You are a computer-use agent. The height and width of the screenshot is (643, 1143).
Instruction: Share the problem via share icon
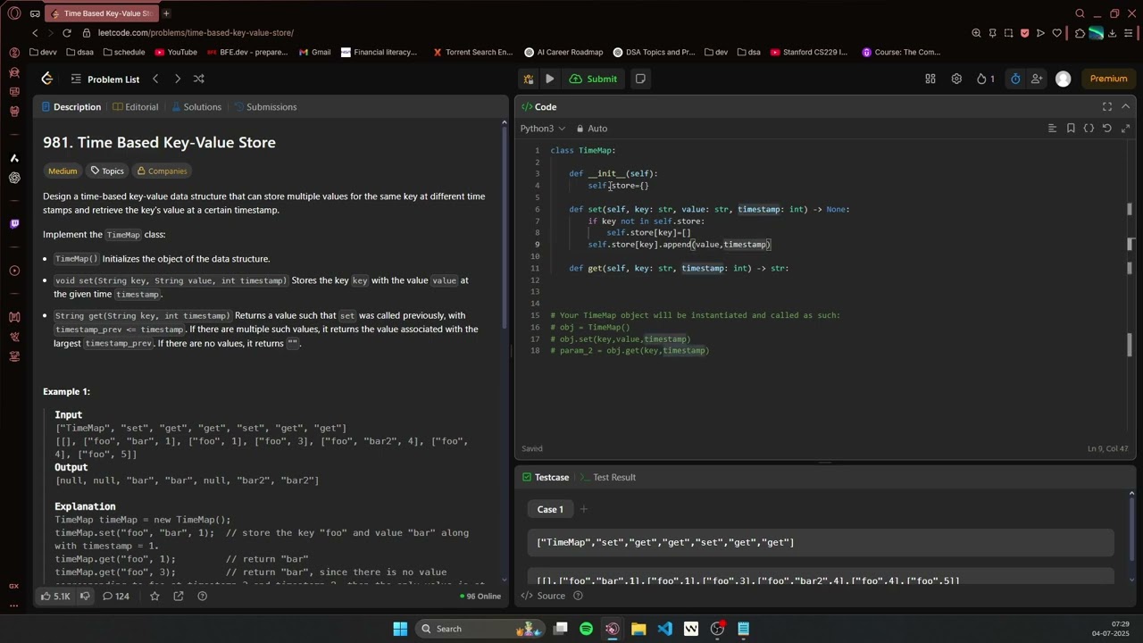(179, 596)
